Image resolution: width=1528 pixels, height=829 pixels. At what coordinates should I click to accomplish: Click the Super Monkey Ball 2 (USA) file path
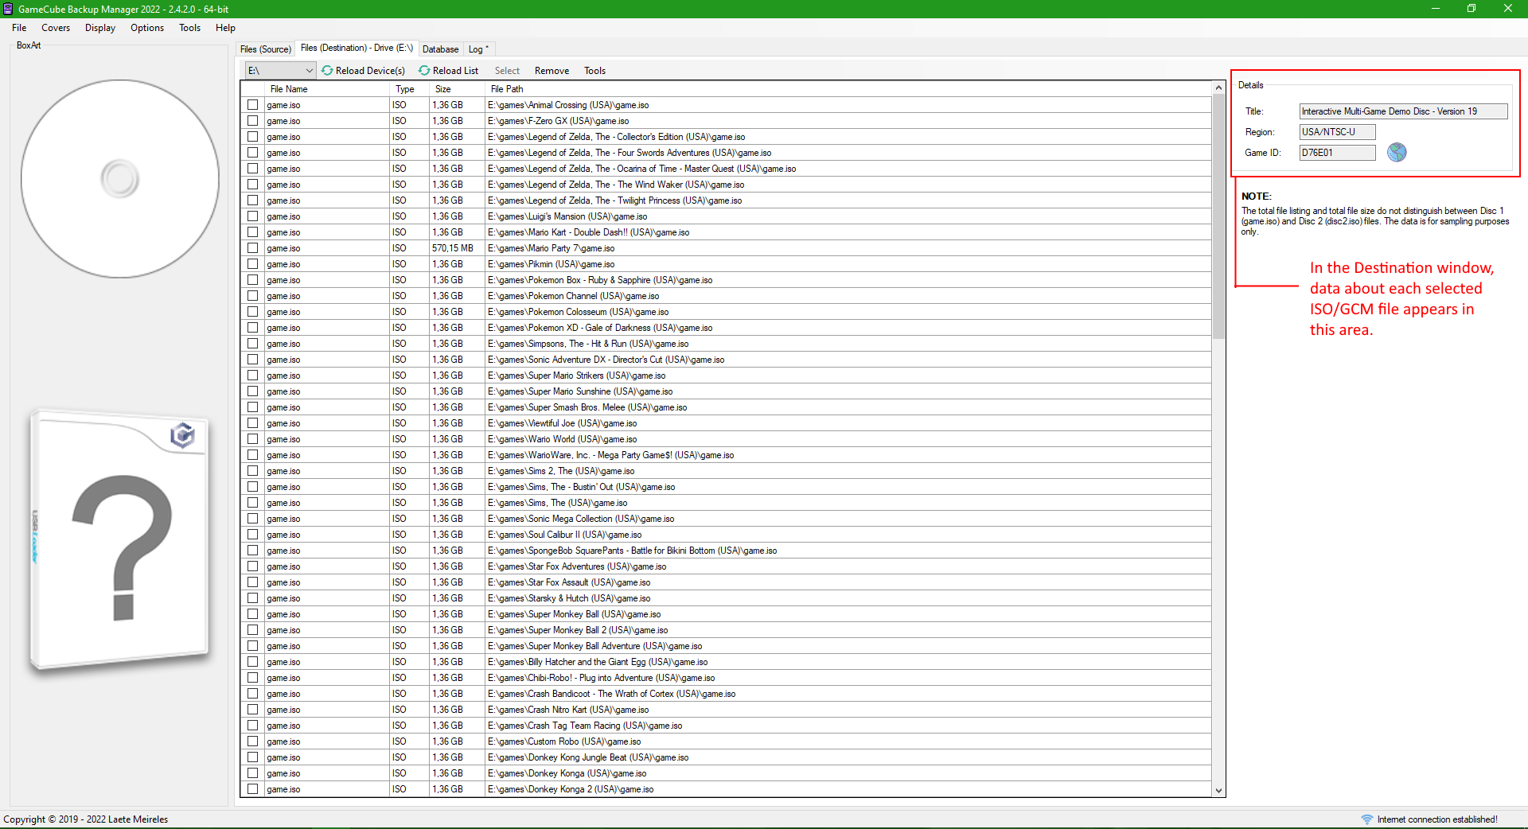[578, 630]
